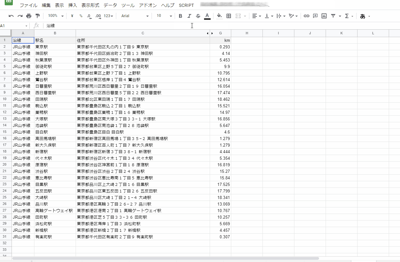Expand hidden columns arrow beside column G
The width and height of the screenshot is (400, 262).
[212, 33]
